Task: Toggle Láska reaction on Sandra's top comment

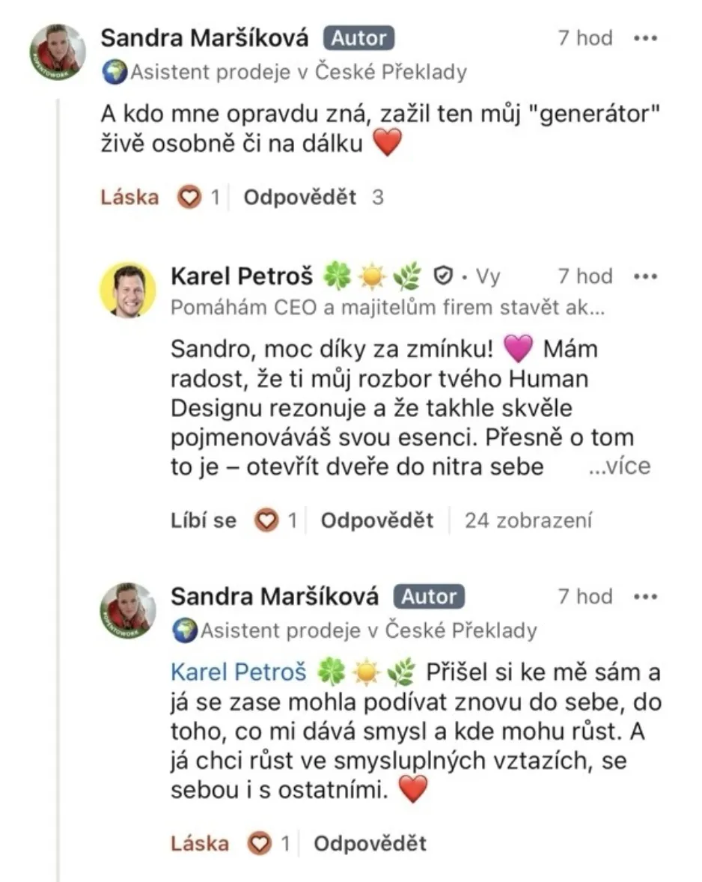Action: pyautogui.click(x=130, y=198)
